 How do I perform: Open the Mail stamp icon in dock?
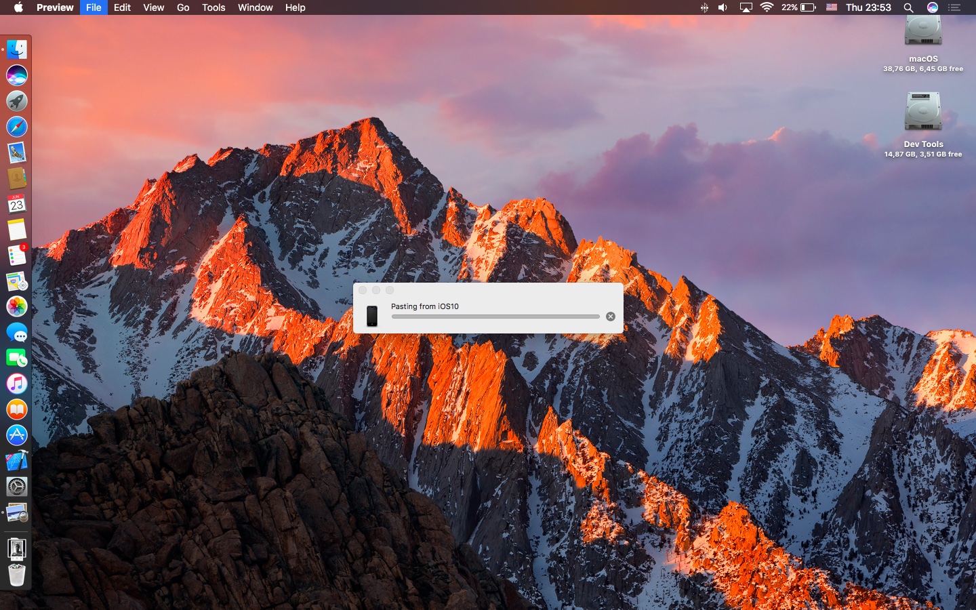click(17, 152)
